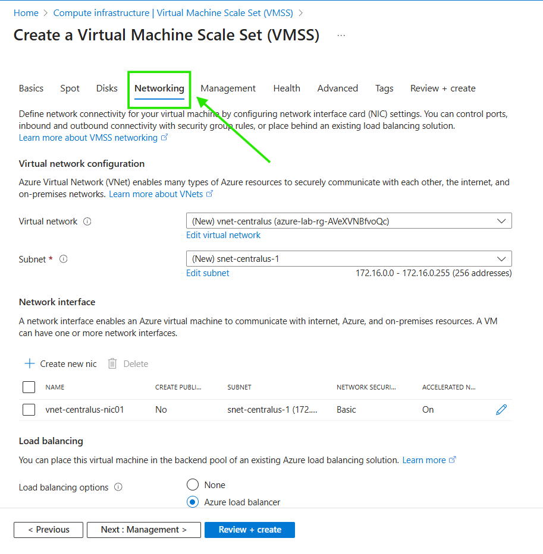Click the trash Delete icon

point(112,363)
